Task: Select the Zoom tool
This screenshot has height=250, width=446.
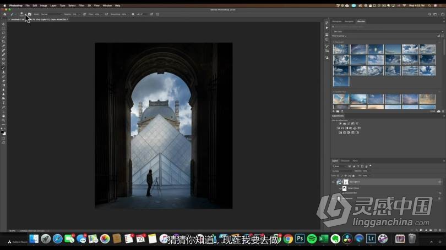Action: pyautogui.click(x=3, y=120)
